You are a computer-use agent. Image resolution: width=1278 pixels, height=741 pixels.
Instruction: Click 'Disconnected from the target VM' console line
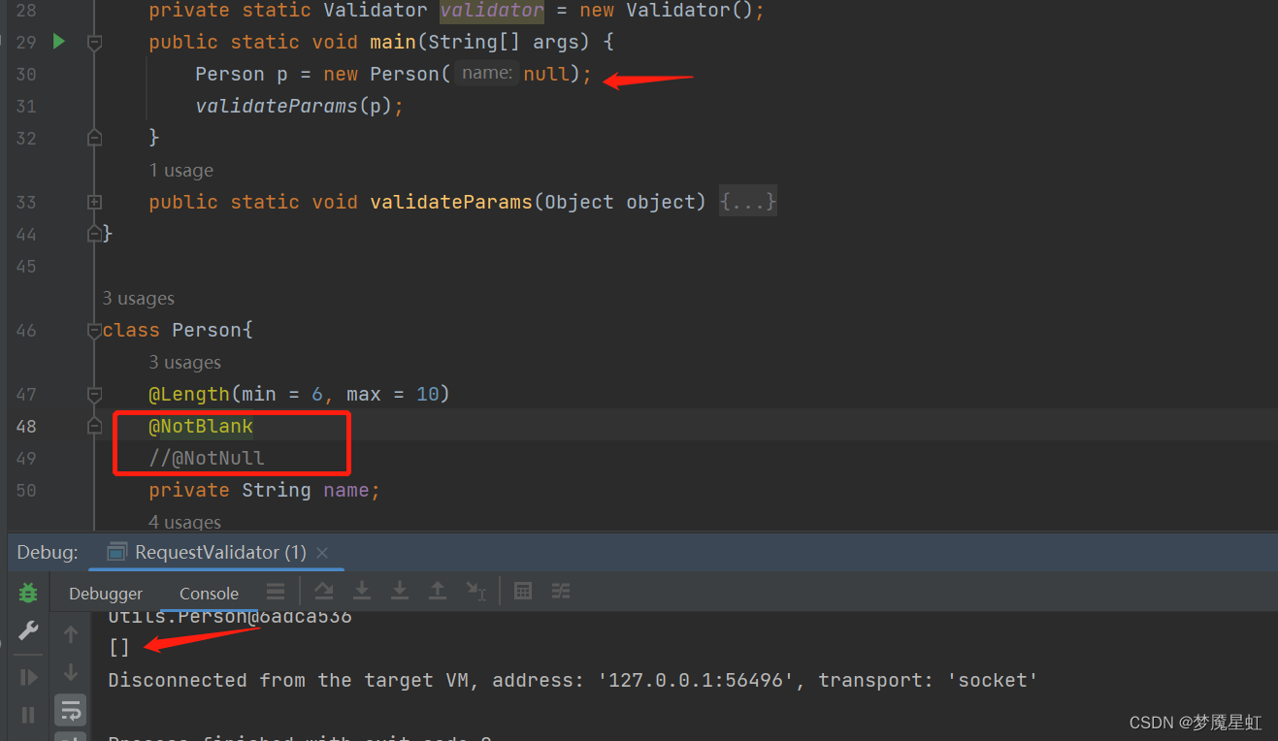tap(573, 680)
